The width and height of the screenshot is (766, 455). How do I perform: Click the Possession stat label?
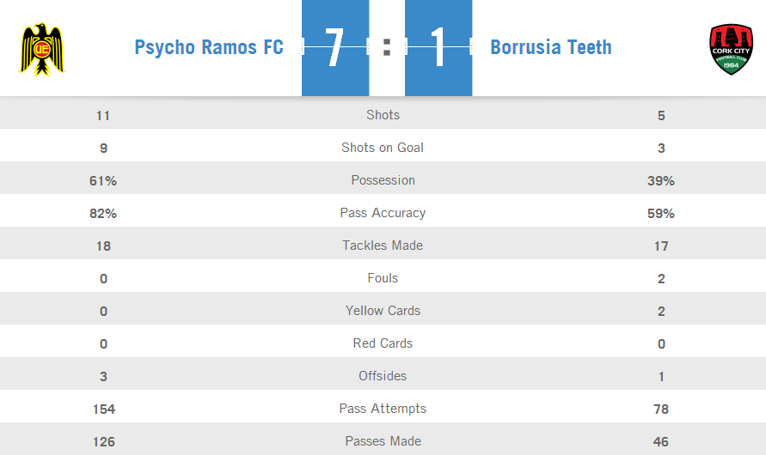pos(383,180)
